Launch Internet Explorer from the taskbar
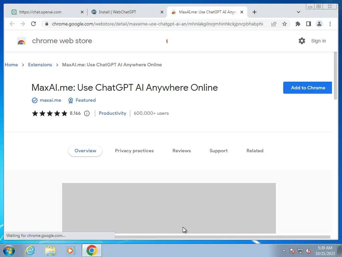The width and height of the screenshot is (342, 257). (30, 250)
